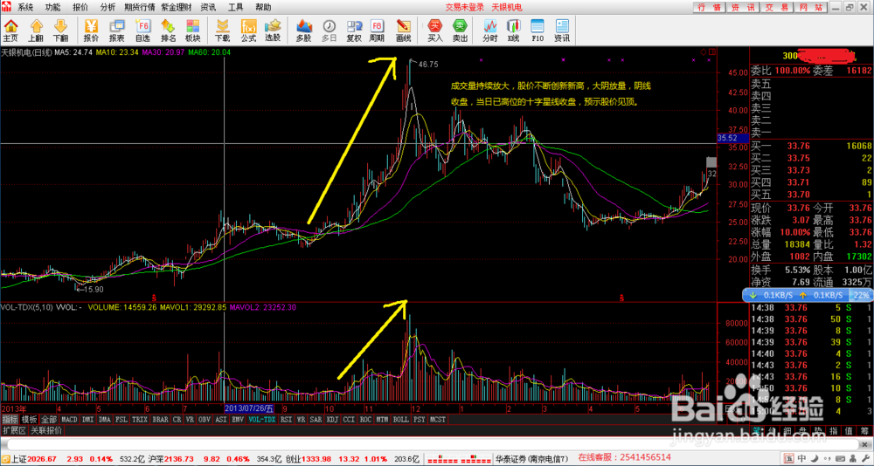Viewport: 874px width, 466px height.
Task: Click the 多日 multi-day clock icon
Action: point(329,31)
